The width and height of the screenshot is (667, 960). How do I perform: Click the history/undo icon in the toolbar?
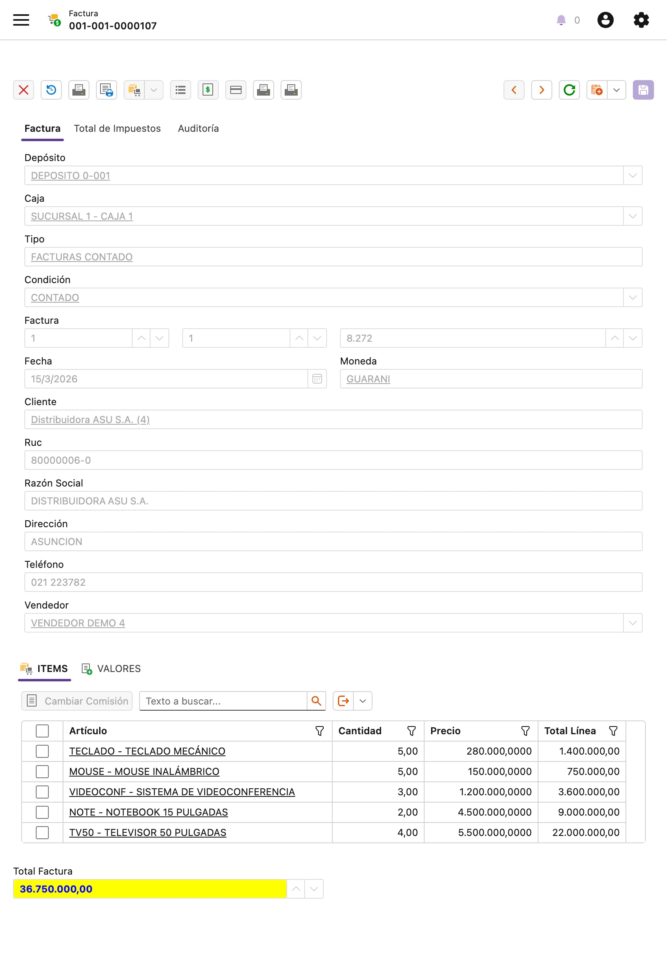[x=51, y=90]
